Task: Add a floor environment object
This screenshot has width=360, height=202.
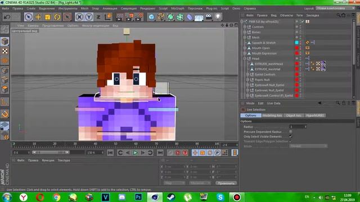Action: pos(199,17)
